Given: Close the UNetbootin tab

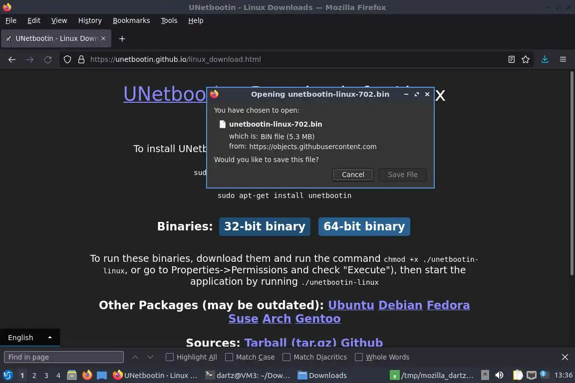Looking at the screenshot, I should 103,38.
